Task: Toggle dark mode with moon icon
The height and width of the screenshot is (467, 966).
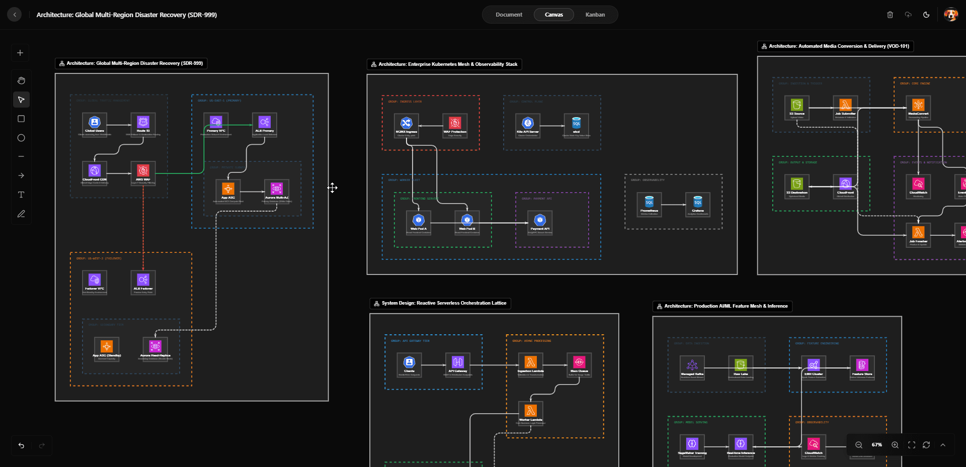Action: click(926, 15)
